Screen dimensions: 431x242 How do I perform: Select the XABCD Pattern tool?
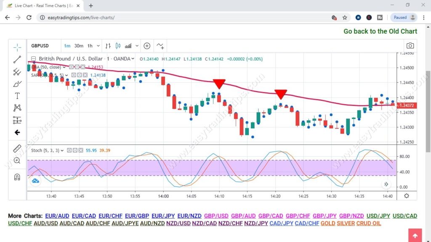17,108
